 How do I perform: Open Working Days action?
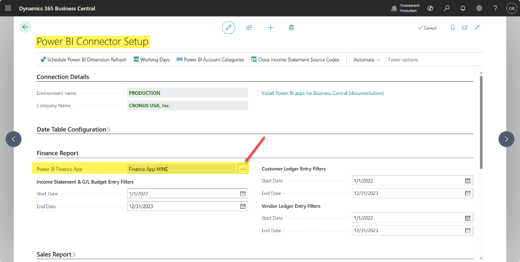(152, 59)
